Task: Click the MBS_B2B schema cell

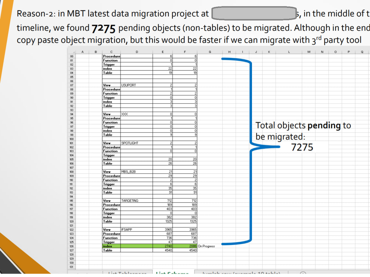Action: (137, 172)
